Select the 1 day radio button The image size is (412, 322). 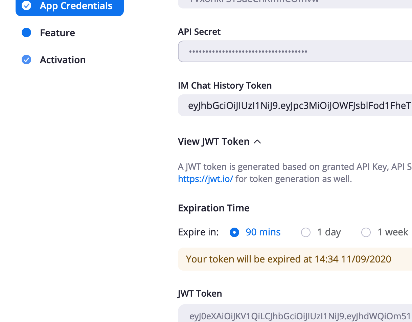(306, 232)
